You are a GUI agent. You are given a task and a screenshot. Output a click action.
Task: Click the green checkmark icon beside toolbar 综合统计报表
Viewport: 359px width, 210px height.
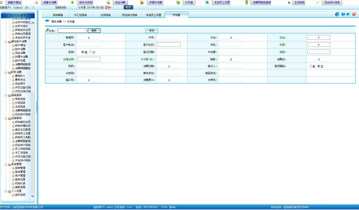317,2
